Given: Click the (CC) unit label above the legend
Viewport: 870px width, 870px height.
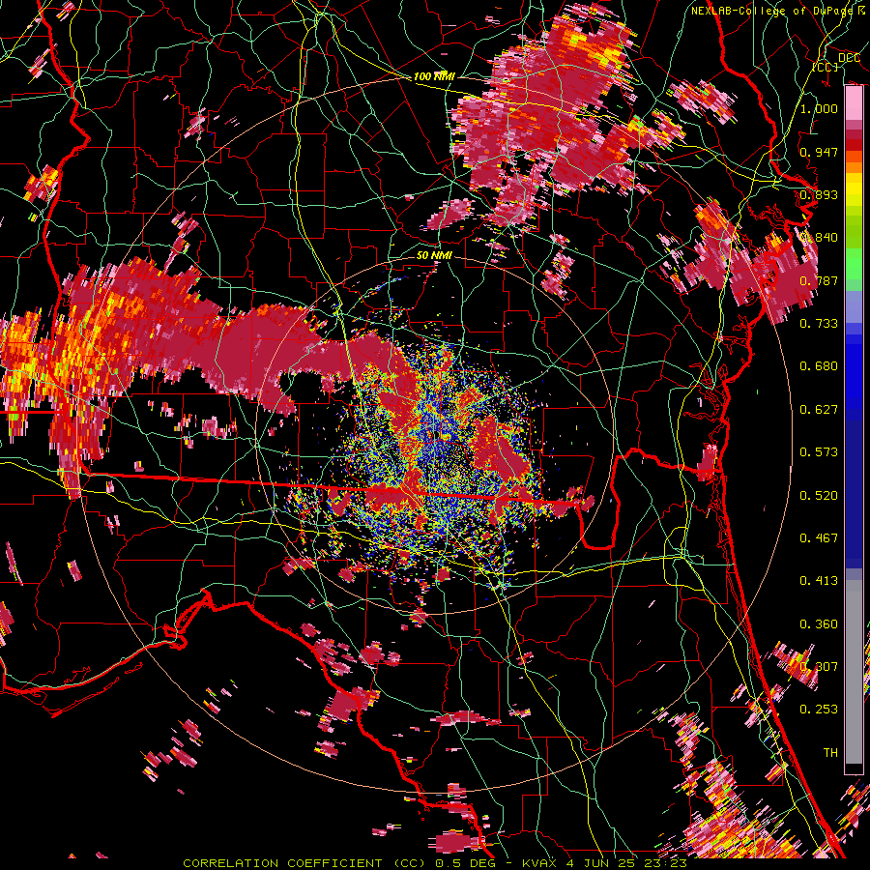Looking at the screenshot, I should tap(826, 67).
